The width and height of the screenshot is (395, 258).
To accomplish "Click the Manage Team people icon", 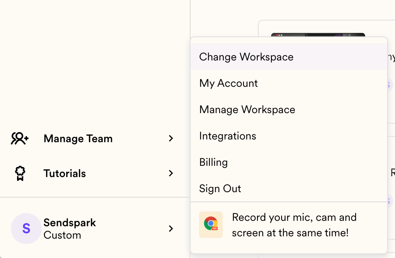I will (20, 138).
